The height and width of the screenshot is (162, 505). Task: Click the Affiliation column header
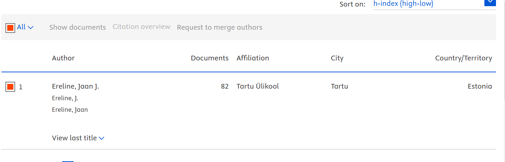point(253,58)
